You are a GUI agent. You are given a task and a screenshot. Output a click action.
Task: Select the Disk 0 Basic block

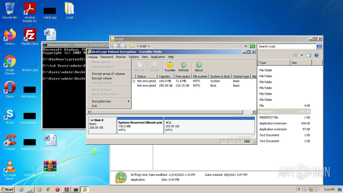[x=102, y=125]
